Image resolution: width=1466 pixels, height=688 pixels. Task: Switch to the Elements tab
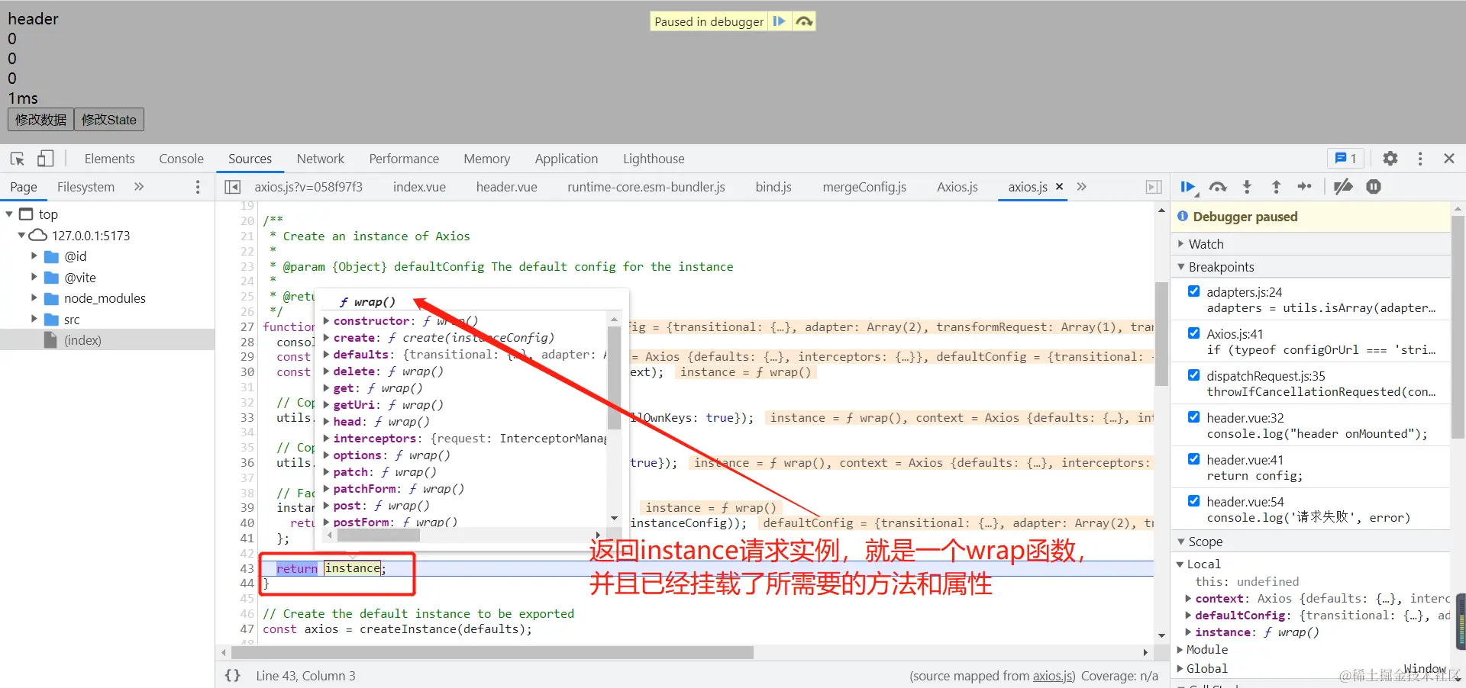point(109,159)
